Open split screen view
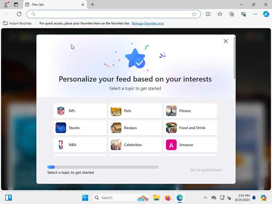Image resolution: width=272 pixels, height=204 pixels. [208, 14]
